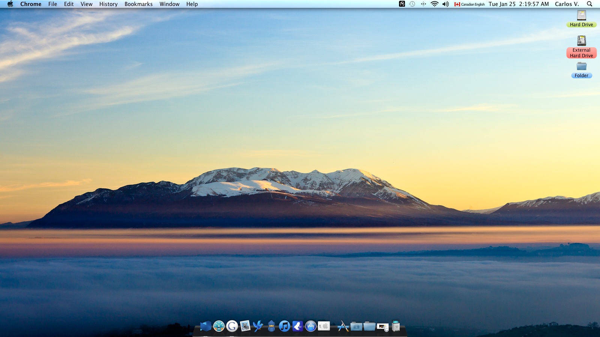Open the Finder icon in the dock
600x337 pixels.
[x=205, y=326]
